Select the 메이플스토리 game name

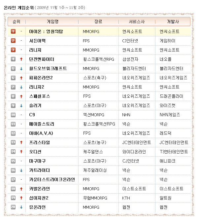[42, 124]
